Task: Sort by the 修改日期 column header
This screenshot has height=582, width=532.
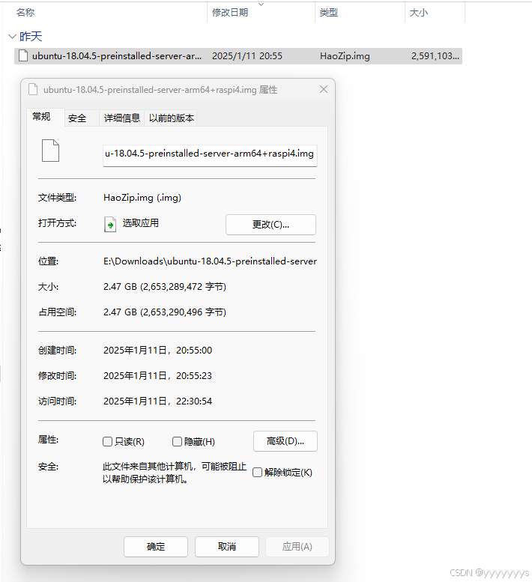Action: 230,13
